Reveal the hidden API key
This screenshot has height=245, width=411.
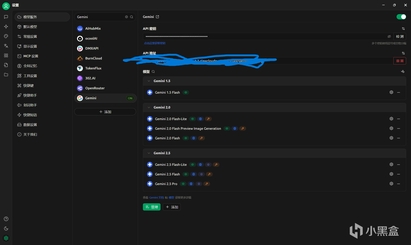click(389, 37)
